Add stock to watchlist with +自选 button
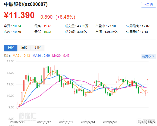The height and width of the screenshot is (126, 157). tap(148, 5)
